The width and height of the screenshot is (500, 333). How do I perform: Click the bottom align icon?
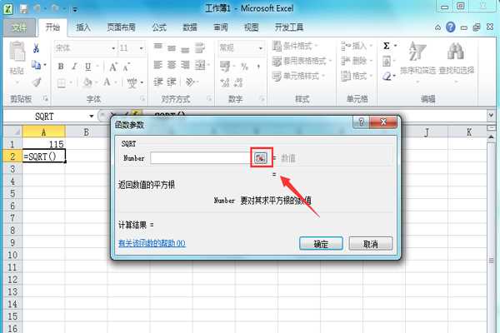(185, 49)
